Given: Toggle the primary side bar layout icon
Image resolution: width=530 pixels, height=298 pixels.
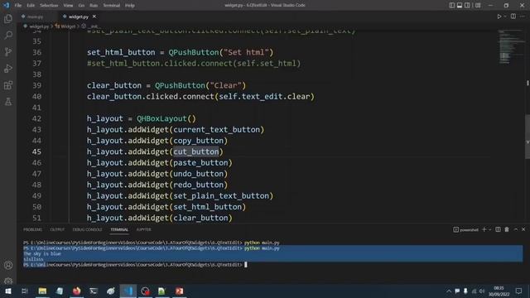Looking at the screenshot, I should coord(452,6).
